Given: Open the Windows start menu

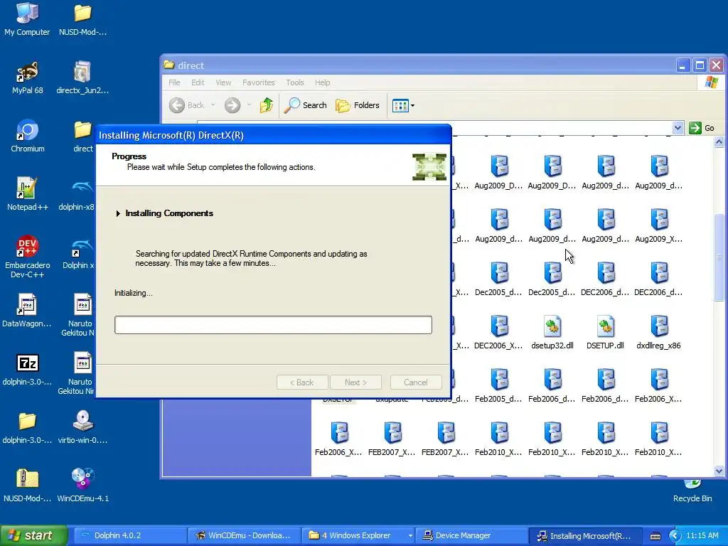Looking at the screenshot, I should [33, 536].
